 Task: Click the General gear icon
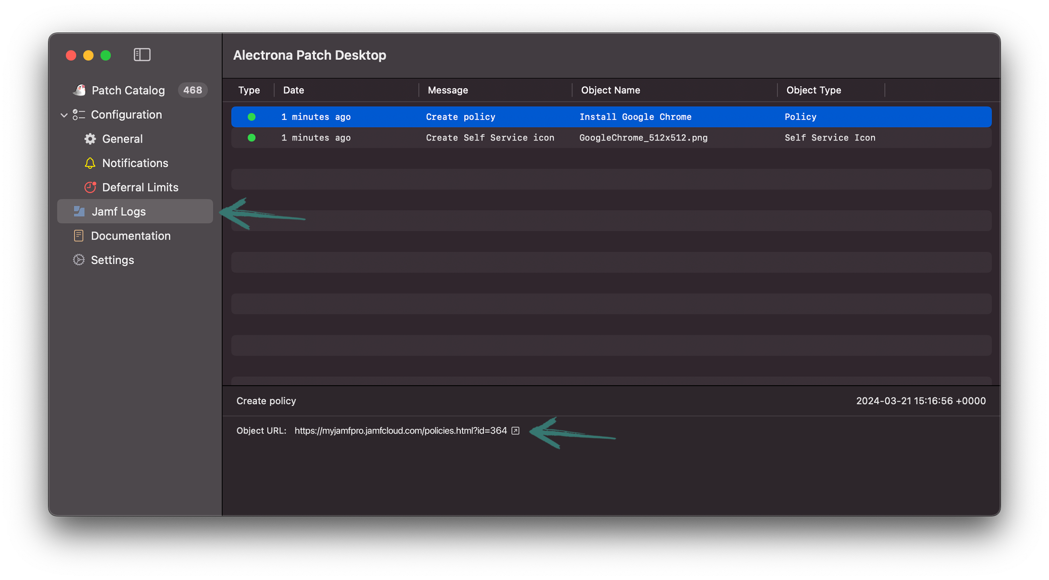(x=90, y=139)
